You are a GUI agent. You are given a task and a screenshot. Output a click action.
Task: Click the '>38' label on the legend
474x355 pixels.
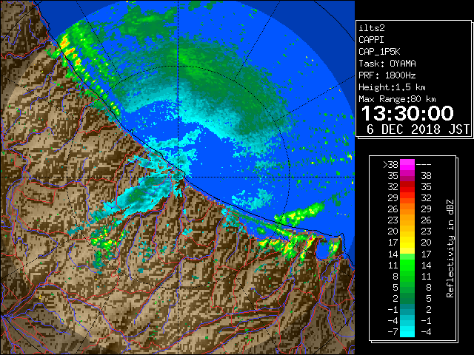click(x=390, y=164)
